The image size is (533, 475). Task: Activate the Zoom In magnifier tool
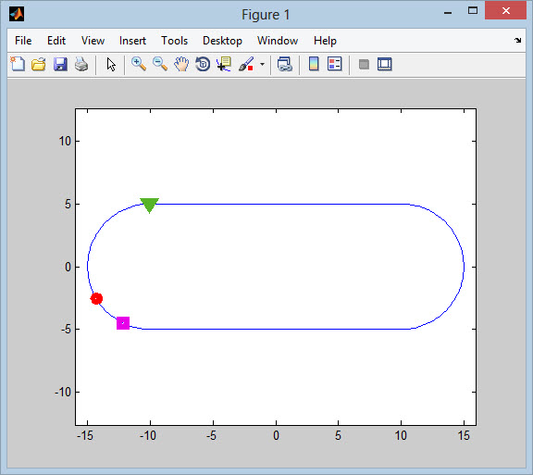pos(139,64)
